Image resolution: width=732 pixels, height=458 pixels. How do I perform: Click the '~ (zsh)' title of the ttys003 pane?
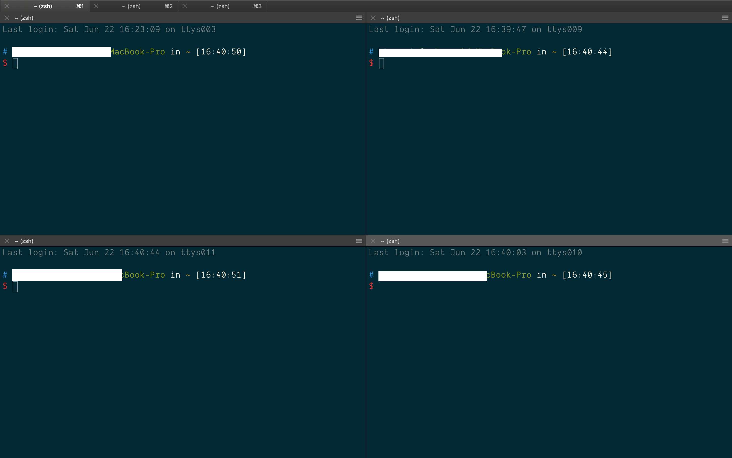[x=24, y=18]
